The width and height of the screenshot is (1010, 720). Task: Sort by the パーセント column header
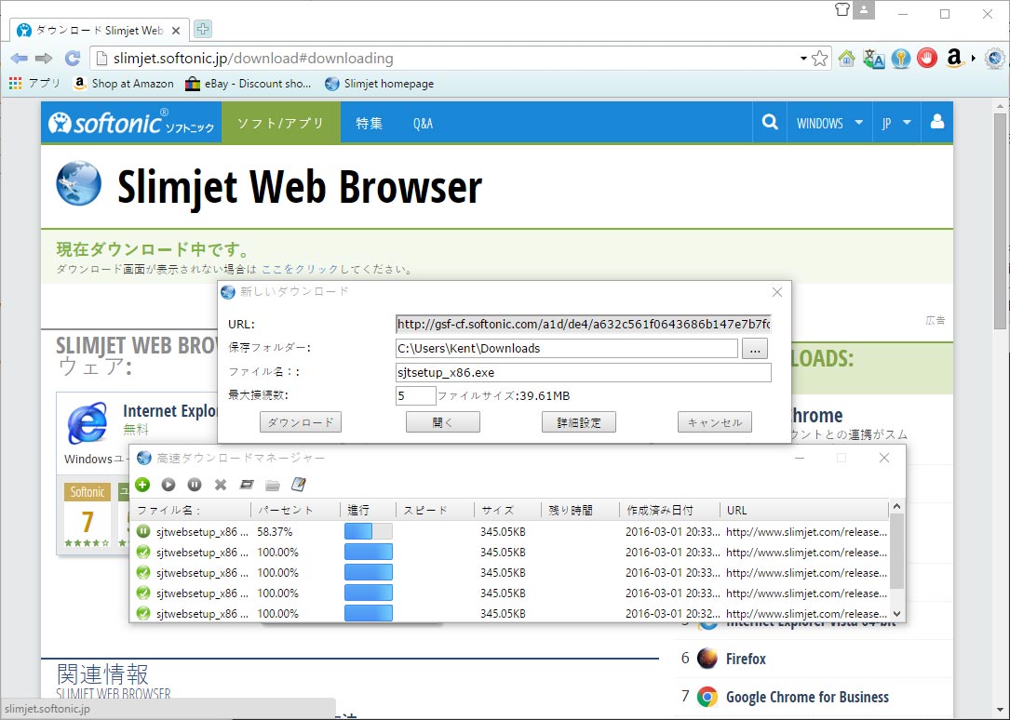[x=296, y=511]
